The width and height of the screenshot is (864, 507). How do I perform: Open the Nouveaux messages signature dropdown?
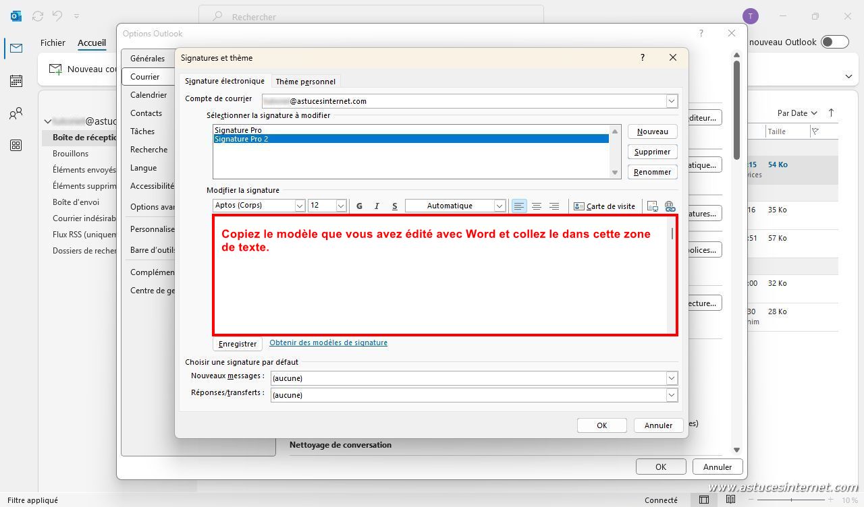(x=672, y=378)
